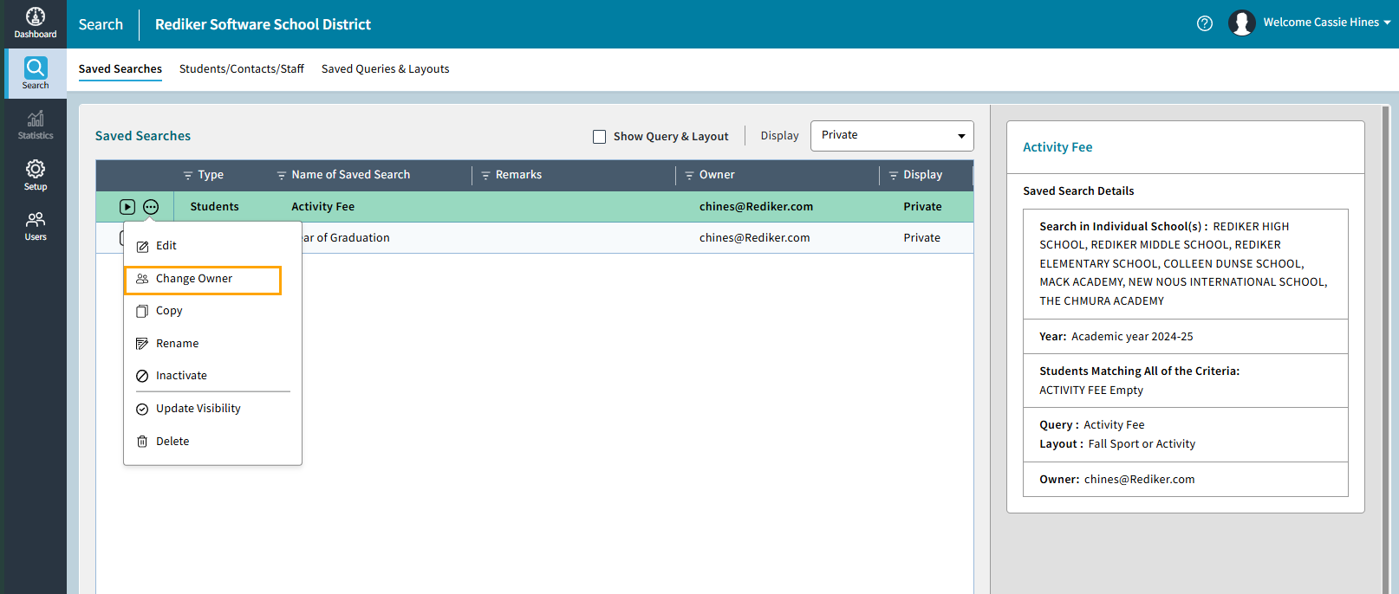Image resolution: width=1399 pixels, height=594 pixels.
Task: Click the inactivate circle-slash icon
Action: pyautogui.click(x=142, y=376)
